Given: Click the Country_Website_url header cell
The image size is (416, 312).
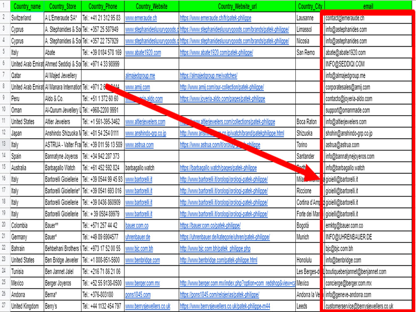Looking at the screenshot, I should tap(237, 6).
